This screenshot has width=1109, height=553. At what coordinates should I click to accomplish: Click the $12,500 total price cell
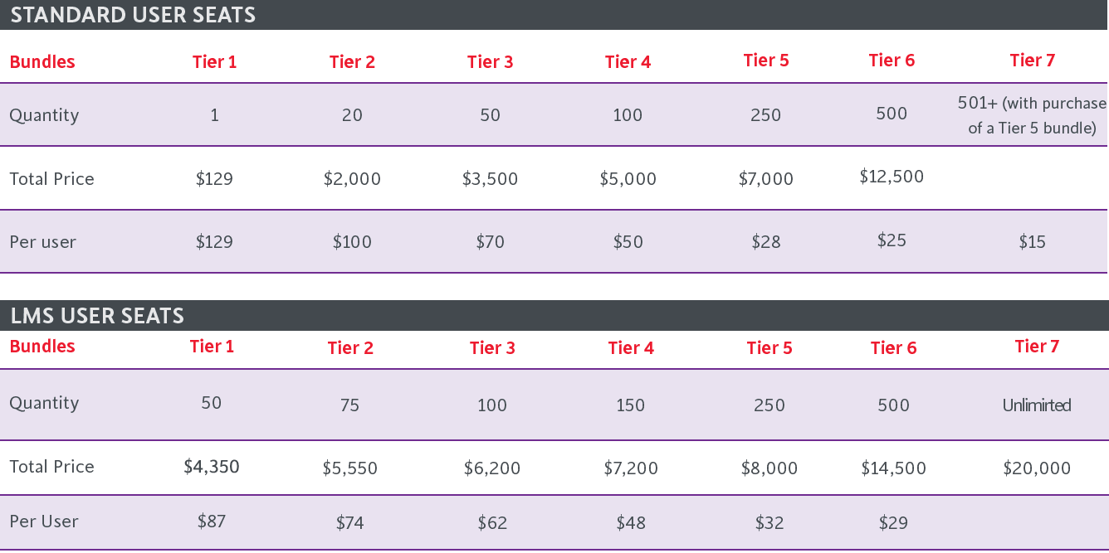892,177
